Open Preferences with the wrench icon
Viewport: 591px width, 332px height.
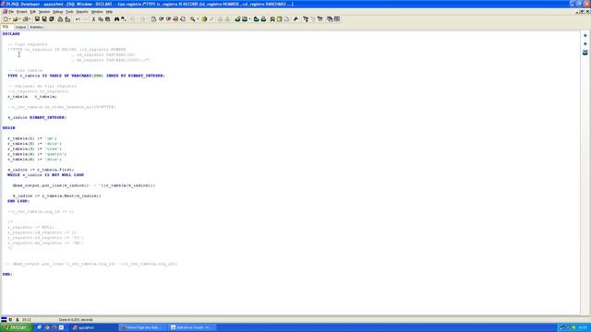[x=295, y=18]
